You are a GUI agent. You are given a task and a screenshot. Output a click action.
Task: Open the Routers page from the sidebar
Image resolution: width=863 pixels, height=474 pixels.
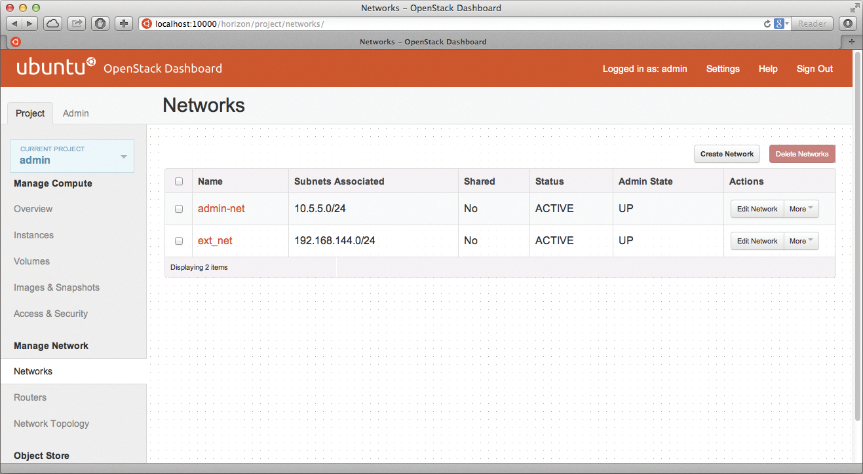(30, 397)
